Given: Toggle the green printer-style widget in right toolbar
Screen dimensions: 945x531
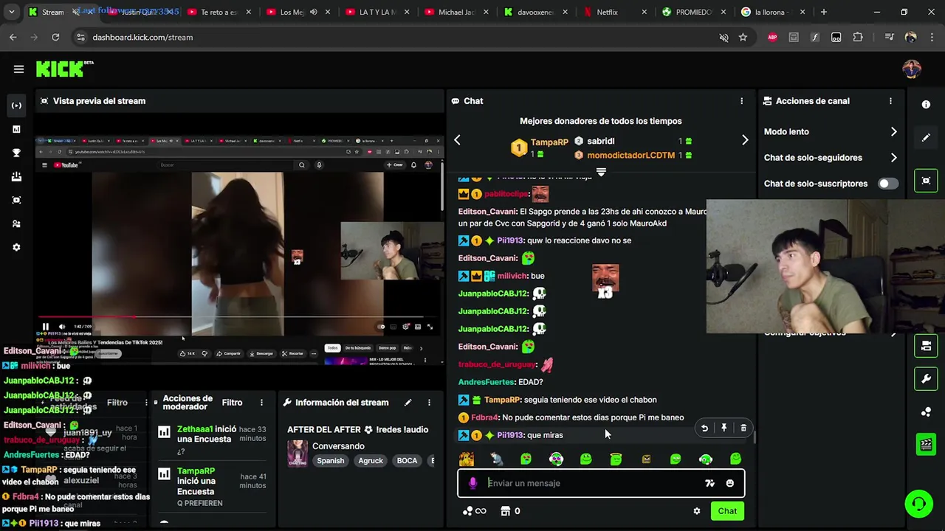Looking at the screenshot, I should tap(926, 345).
